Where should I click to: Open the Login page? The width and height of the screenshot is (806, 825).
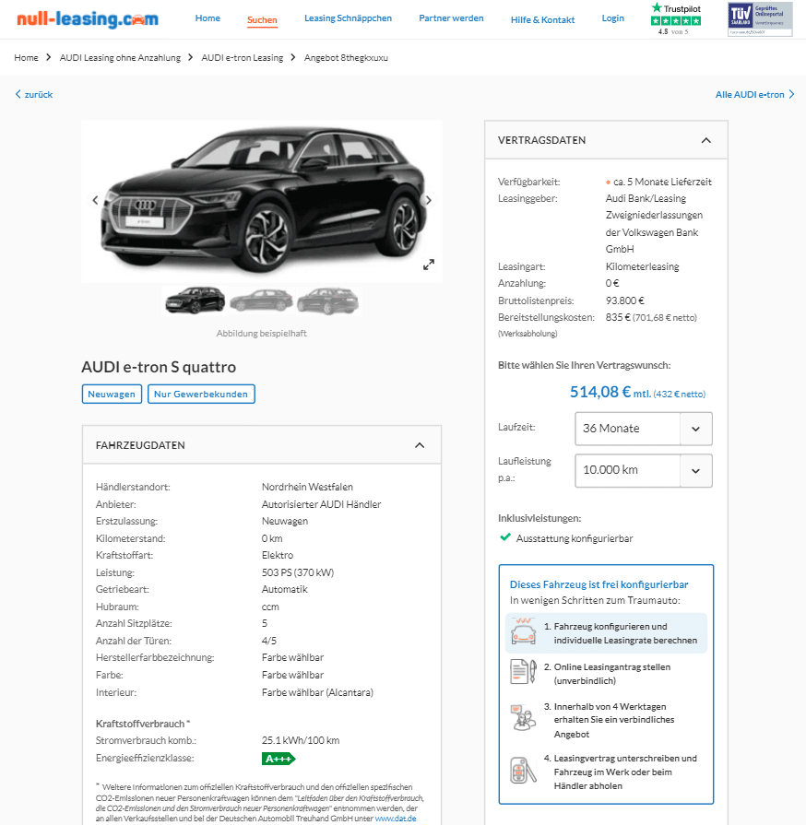(612, 18)
